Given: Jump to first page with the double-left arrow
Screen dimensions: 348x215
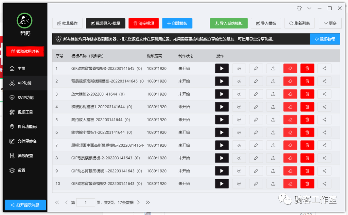Looking at the screenshot, I should (x=57, y=202).
